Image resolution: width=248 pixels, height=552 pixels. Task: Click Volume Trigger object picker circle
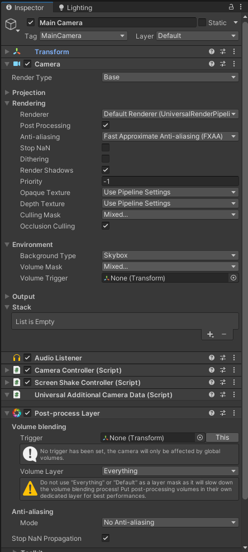pyautogui.click(x=233, y=278)
